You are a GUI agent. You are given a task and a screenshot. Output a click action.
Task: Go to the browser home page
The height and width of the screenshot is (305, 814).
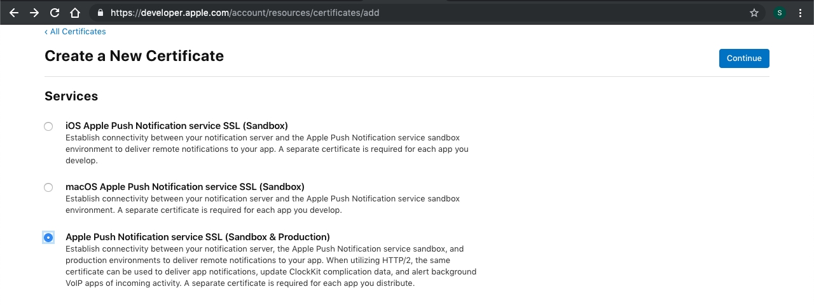(x=75, y=13)
